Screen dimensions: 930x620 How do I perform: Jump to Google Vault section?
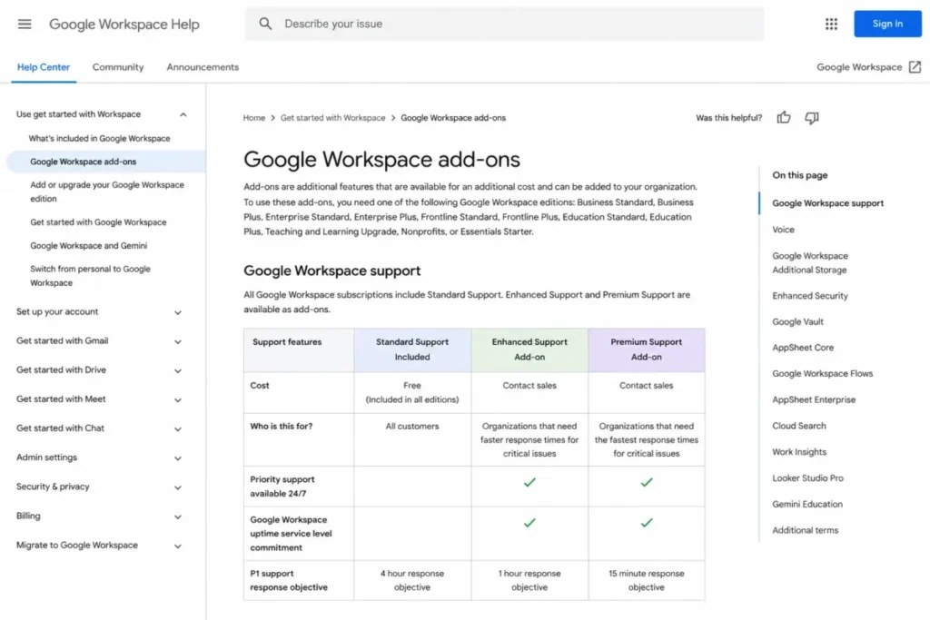tap(797, 321)
